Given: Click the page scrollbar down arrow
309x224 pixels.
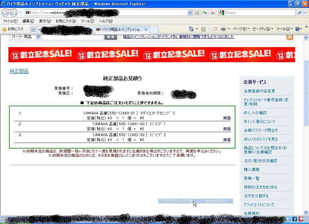Looking at the screenshot, I should [x=306, y=213].
